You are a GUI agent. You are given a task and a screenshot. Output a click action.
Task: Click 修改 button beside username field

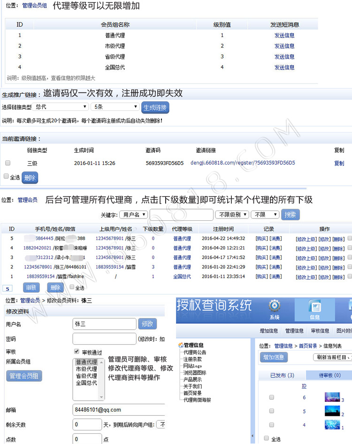147,324
